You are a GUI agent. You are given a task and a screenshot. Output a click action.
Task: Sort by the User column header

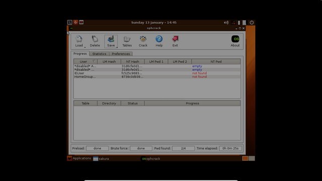point(86,61)
